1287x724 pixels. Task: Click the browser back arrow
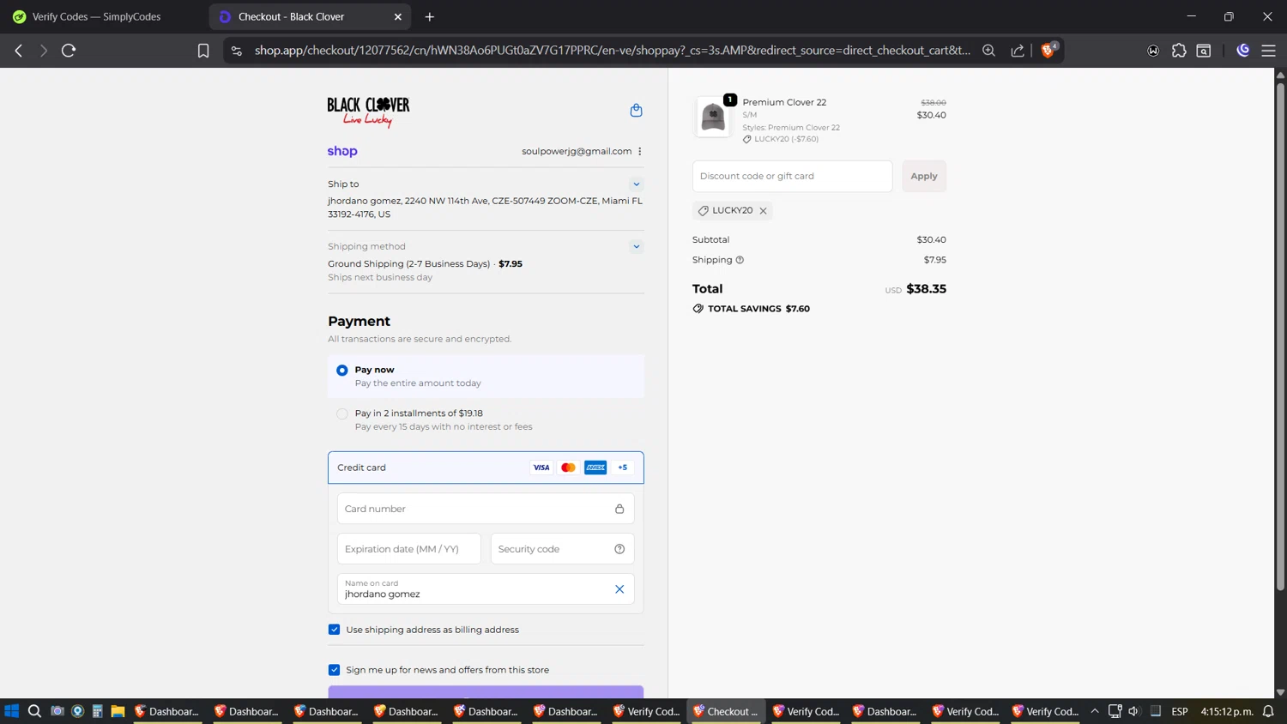[x=19, y=51]
